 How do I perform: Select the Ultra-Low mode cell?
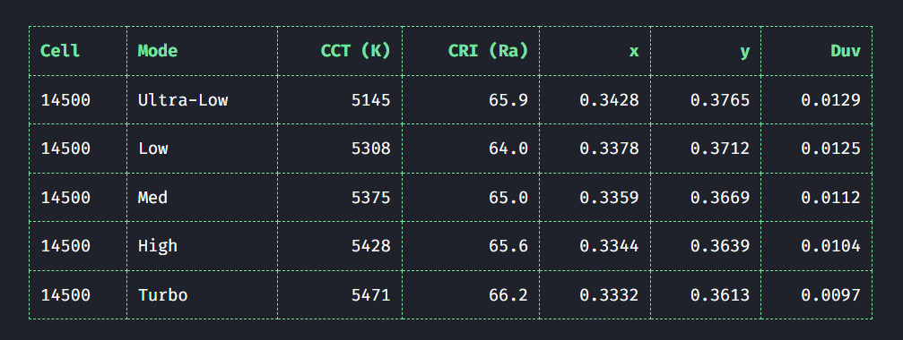pos(183,100)
